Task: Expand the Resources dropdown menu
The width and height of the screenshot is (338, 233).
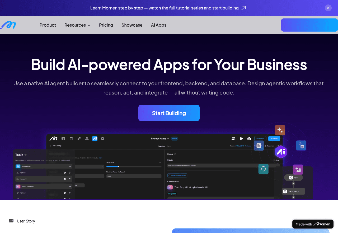Action: tap(77, 25)
